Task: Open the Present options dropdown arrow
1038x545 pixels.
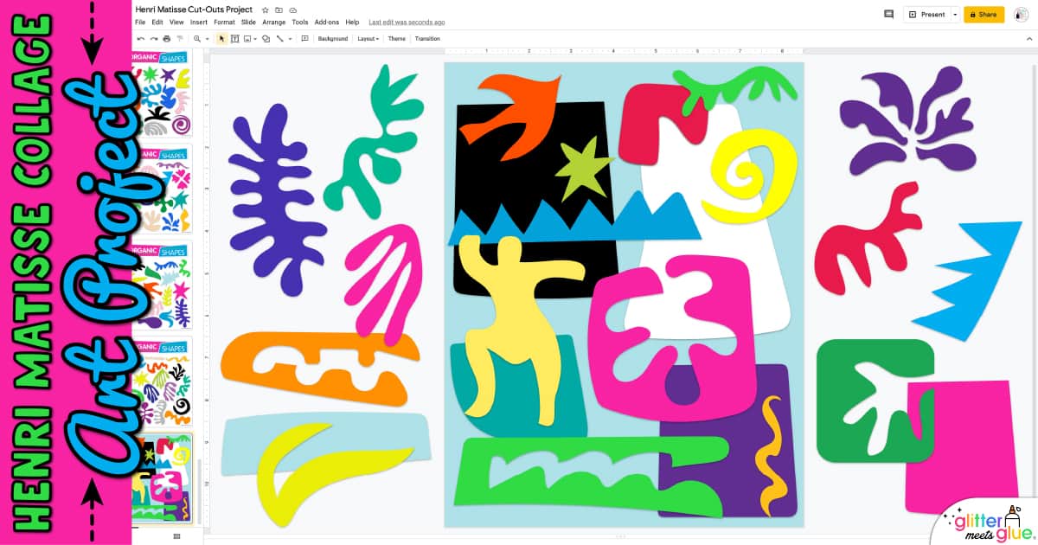Action: pyautogui.click(x=957, y=14)
